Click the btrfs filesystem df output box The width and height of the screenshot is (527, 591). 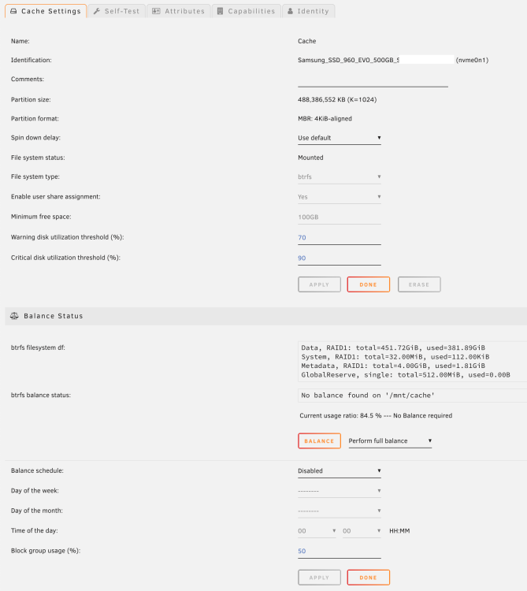pos(412,361)
